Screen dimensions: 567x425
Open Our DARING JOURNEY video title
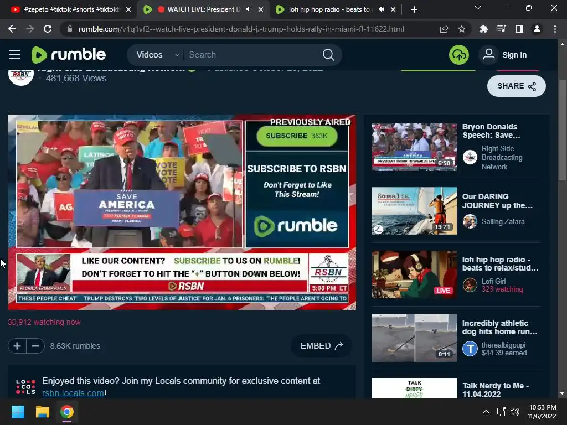coord(497,201)
